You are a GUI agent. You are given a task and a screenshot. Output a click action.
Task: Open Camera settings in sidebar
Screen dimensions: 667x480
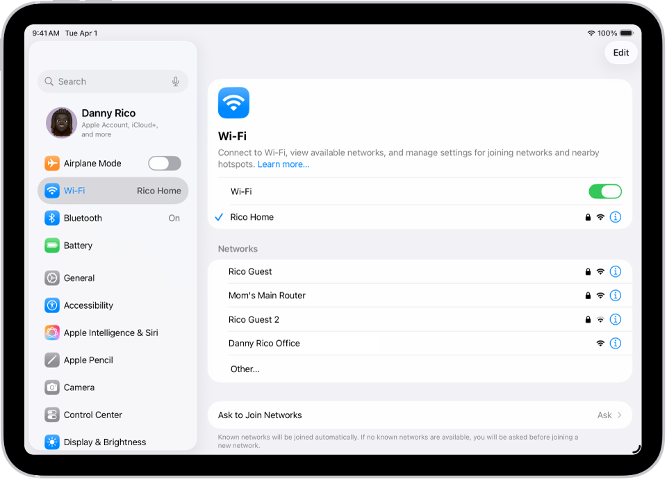click(x=113, y=387)
